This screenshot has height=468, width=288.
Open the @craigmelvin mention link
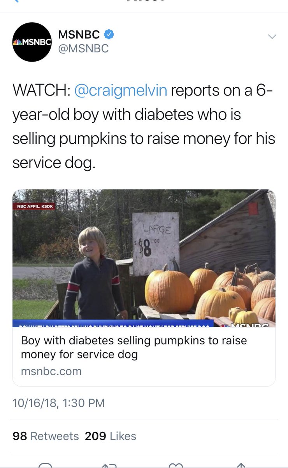120,90
